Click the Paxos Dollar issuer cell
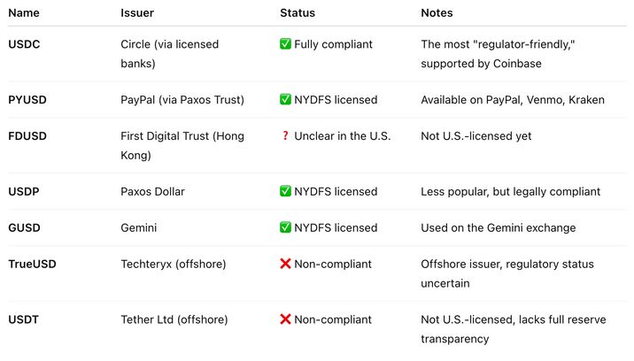 [x=152, y=192]
